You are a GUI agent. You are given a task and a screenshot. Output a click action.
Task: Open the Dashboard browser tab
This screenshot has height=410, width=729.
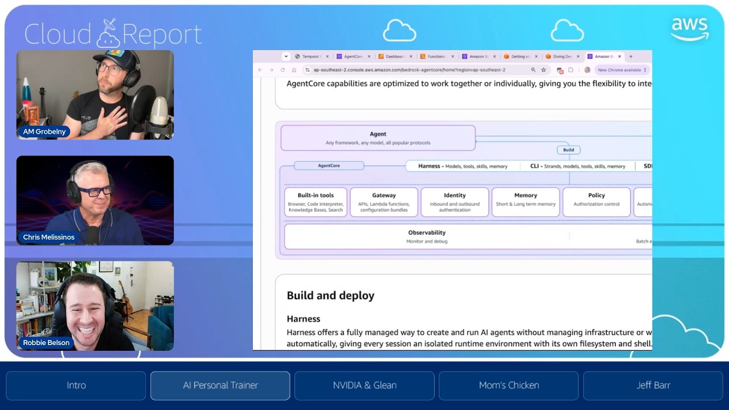click(x=395, y=56)
